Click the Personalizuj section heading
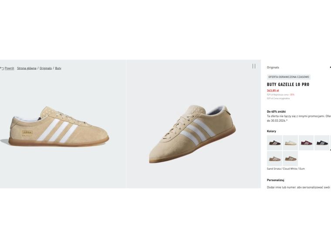The height and width of the screenshot is (248, 331). coord(275,180)
